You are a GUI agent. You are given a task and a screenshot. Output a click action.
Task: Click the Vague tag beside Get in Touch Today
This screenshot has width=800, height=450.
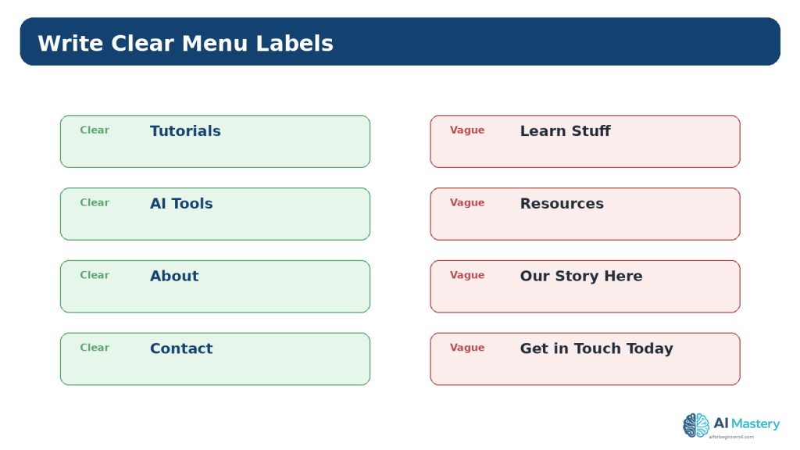(467, 348)
